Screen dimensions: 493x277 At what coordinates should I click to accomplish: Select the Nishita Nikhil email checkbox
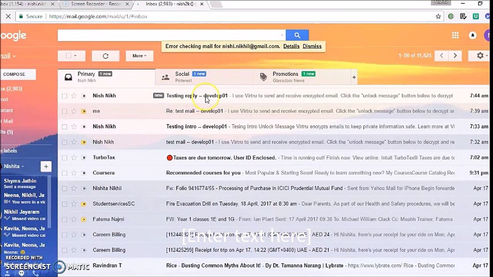click(x=64, y=189)
